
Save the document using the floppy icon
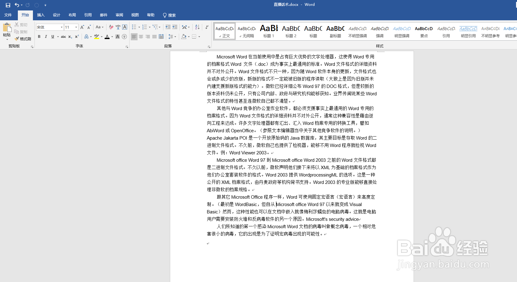coord(8,5)
